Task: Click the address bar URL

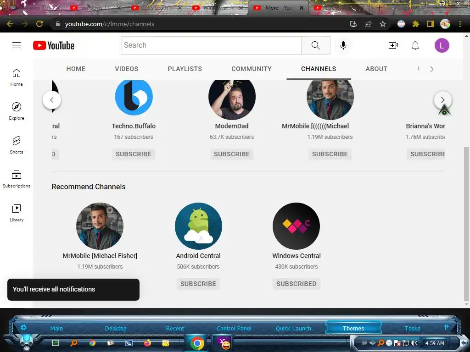Action: coord(109,24)
